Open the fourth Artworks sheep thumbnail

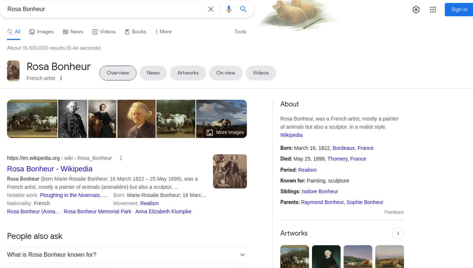[x=389, y=256]
